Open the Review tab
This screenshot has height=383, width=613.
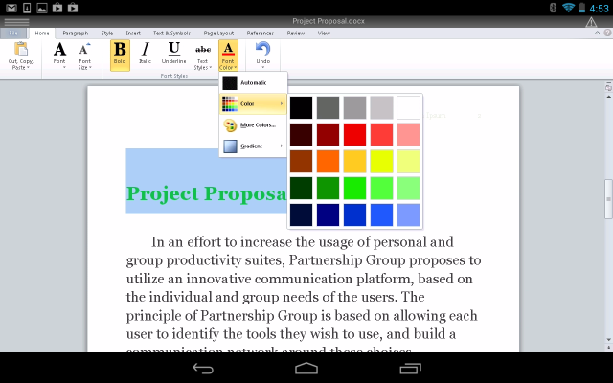pyautogui.click(x=296, y=34)
